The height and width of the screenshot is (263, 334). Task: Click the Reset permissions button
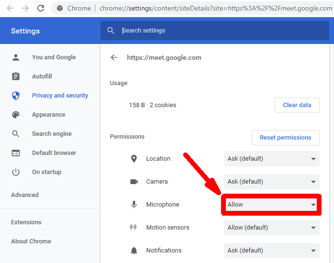(285, 138)
